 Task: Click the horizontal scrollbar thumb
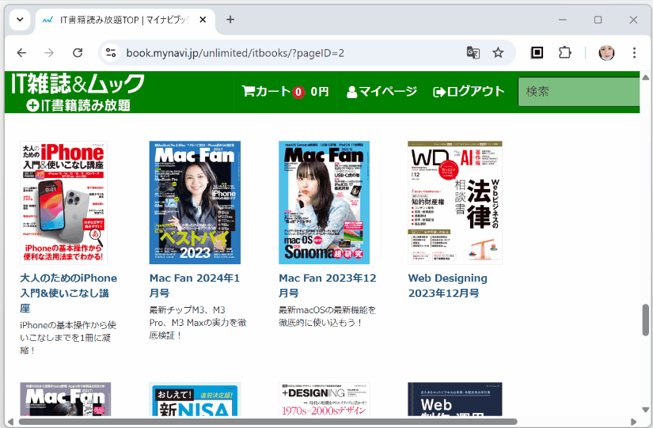pos(268,422)
